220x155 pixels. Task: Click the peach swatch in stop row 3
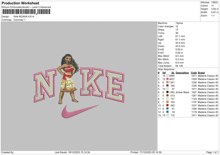[x=168, y=82]
